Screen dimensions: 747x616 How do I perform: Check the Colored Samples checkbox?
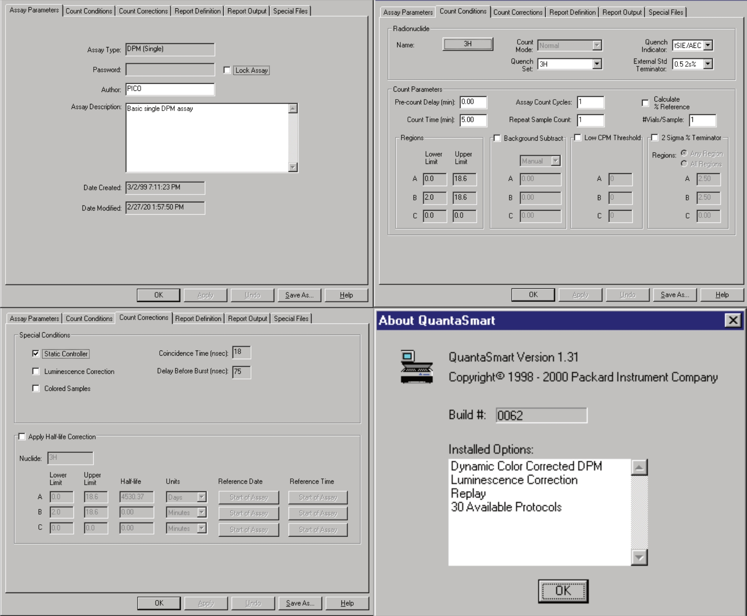pos(36,388)
